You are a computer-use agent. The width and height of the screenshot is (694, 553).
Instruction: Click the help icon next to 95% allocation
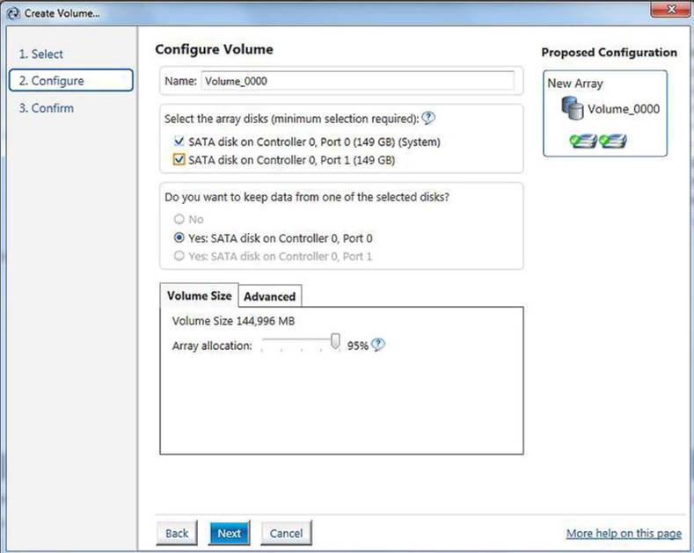point(377,345)
